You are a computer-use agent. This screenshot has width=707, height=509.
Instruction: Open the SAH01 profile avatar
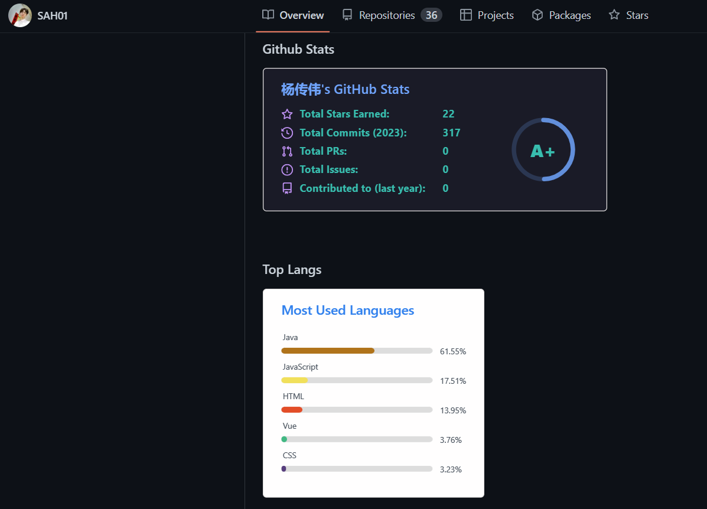[20, 15]
